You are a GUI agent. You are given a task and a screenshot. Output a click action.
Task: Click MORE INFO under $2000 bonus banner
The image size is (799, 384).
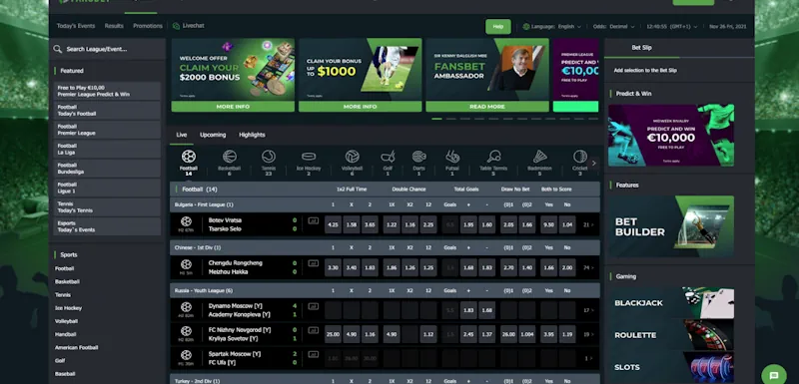pos(233,107)
